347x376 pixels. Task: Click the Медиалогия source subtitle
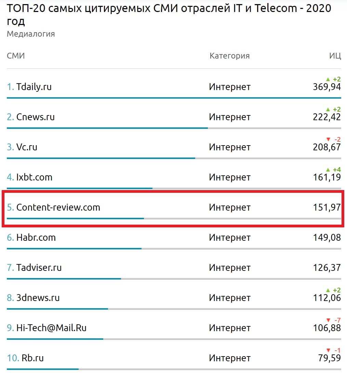31,34
